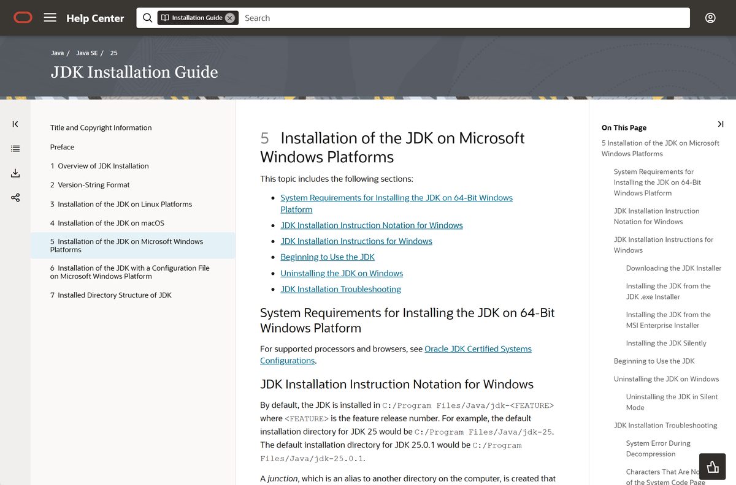736x485 pixels.
Task: Follow JDK Installation Instructions for Windows article link
Action: [356, 241]
